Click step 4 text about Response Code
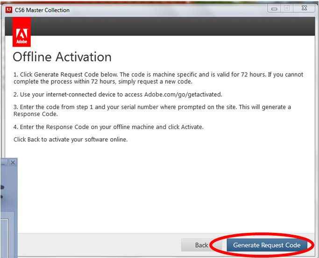 108,127
